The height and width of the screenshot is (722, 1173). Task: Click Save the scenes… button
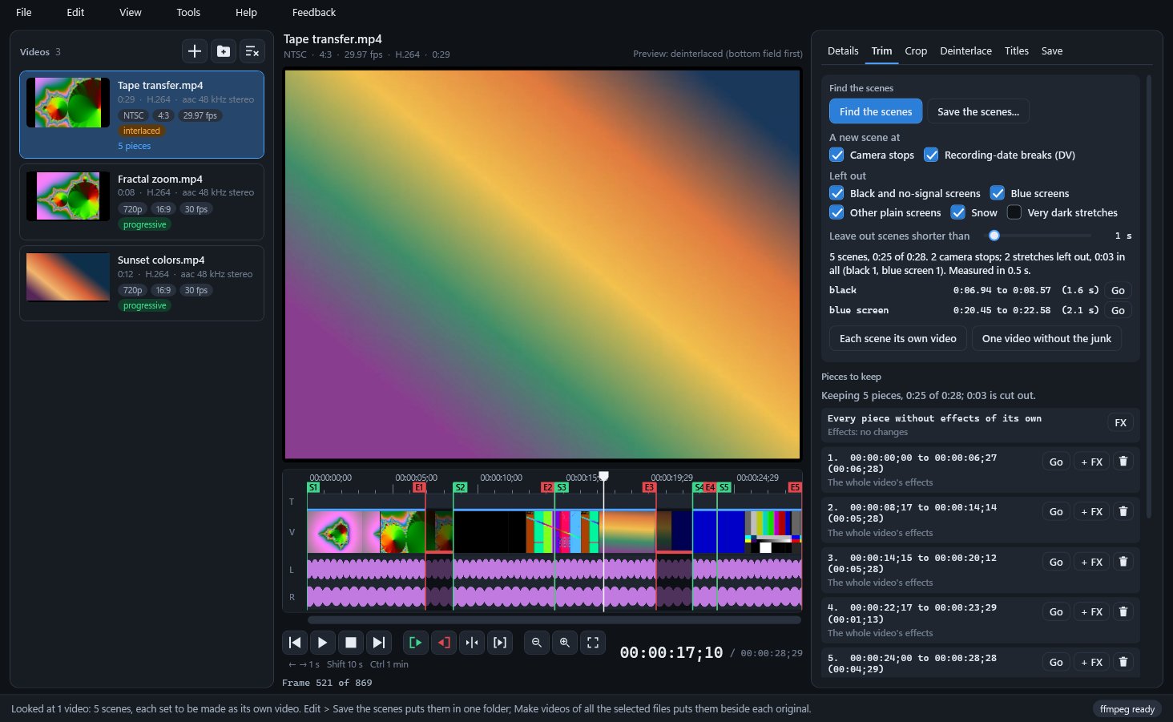pos(978,111)
